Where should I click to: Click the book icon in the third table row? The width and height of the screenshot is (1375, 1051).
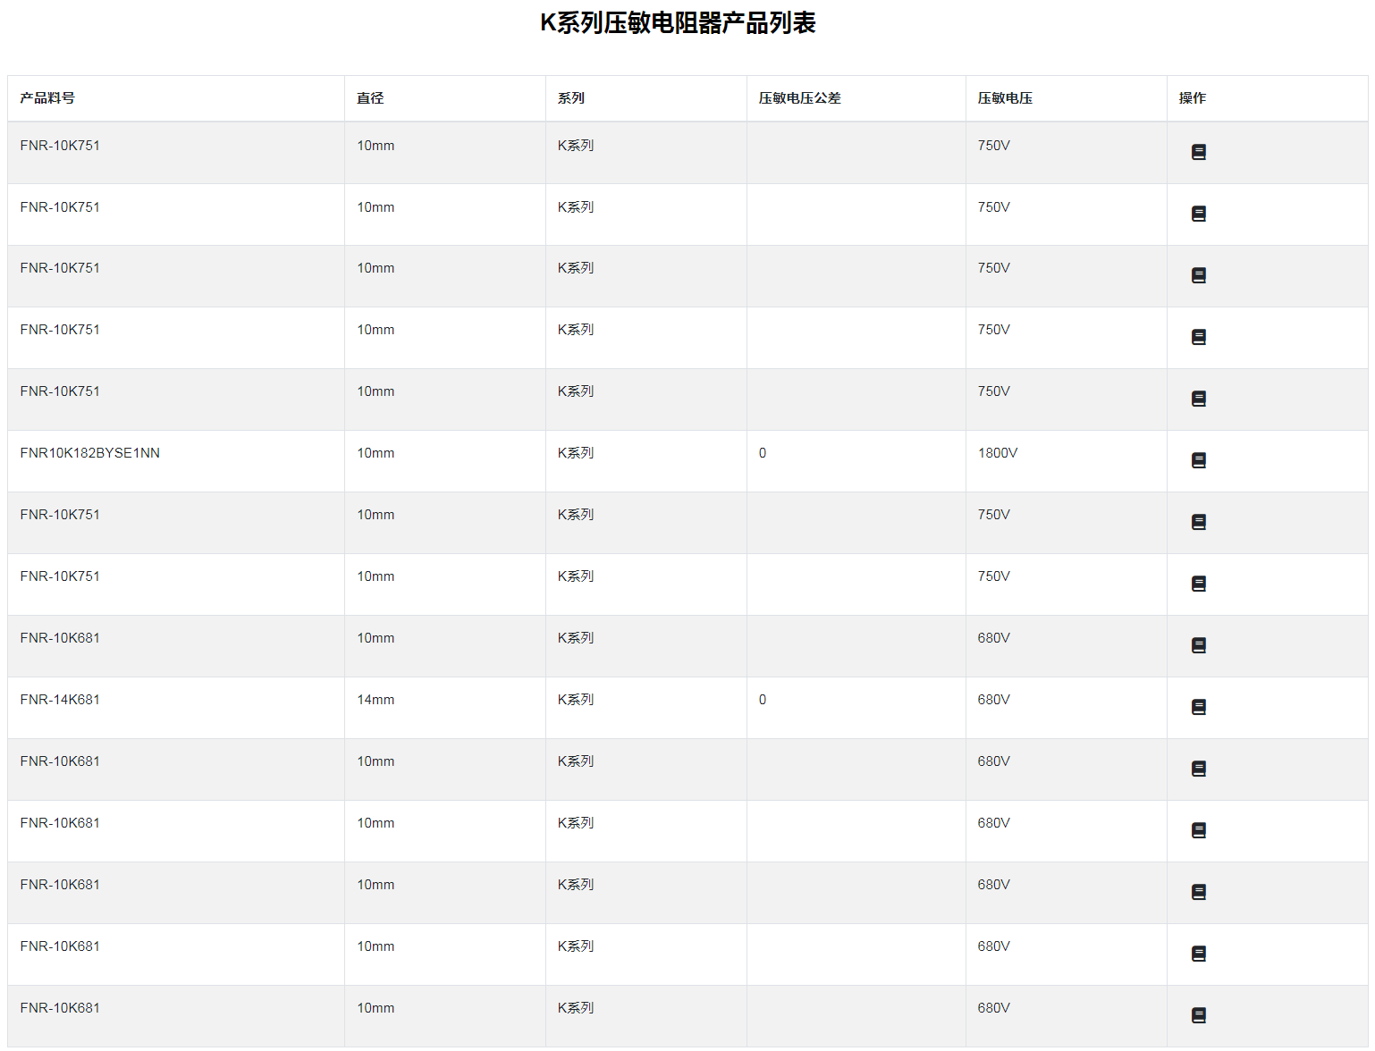pos(1198,275)
